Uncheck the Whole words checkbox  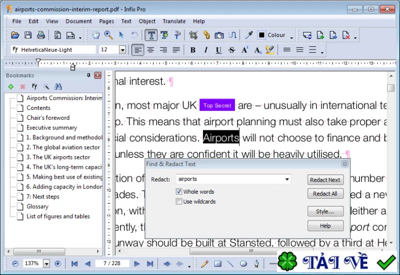click(x=179, y=192)
